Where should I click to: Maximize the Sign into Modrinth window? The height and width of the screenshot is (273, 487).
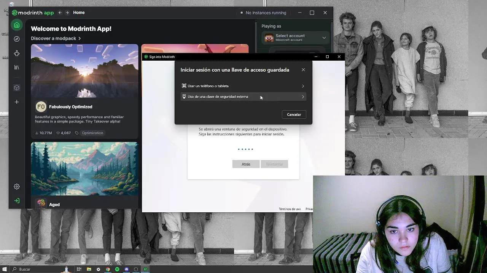tap(327, 57)
